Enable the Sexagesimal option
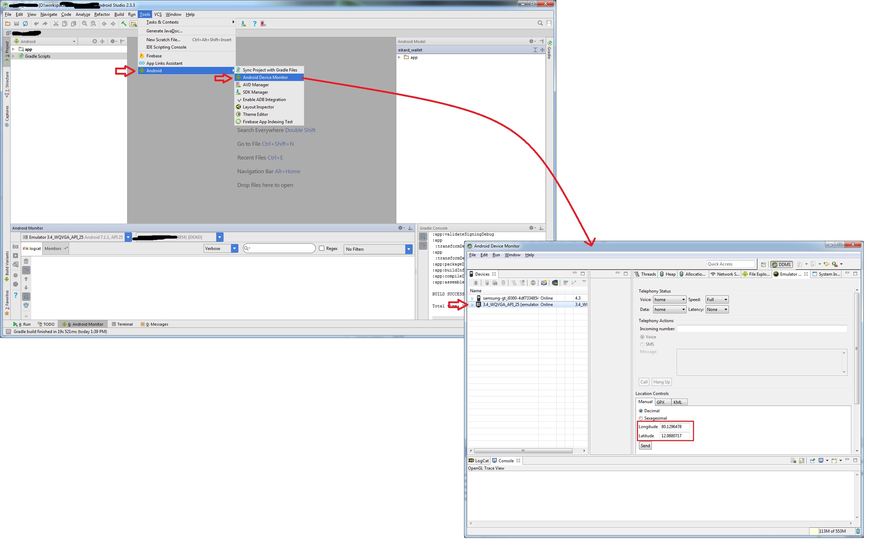Image resolution: width=869 pixels, height=545 pixels. tap(641, 418)
